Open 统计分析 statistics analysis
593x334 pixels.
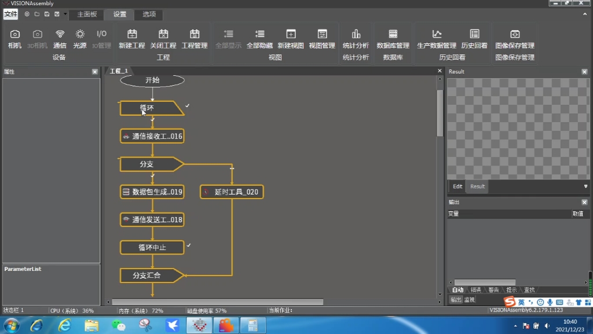[x=356, y=39]
